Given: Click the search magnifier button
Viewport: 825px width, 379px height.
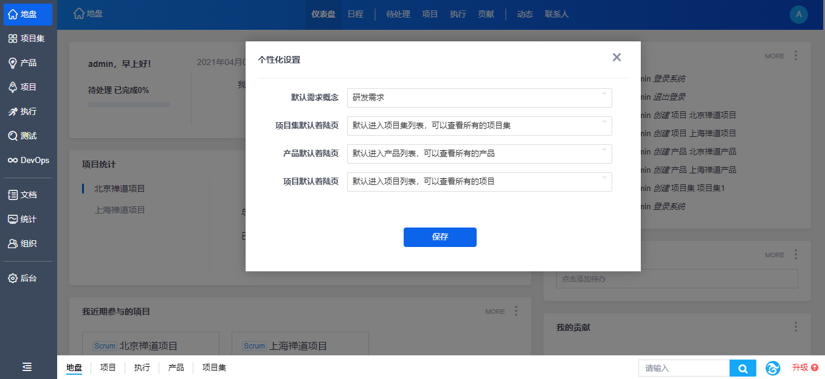Looking at the screenshot, I should coord(742,368).
